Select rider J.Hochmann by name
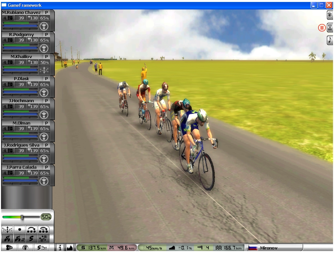The width and height of the screenshot is (334, 253). 21,101
